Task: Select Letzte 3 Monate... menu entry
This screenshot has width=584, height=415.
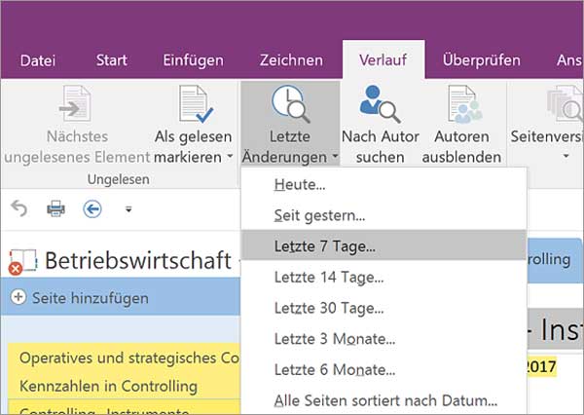Action: pos(383,339)
